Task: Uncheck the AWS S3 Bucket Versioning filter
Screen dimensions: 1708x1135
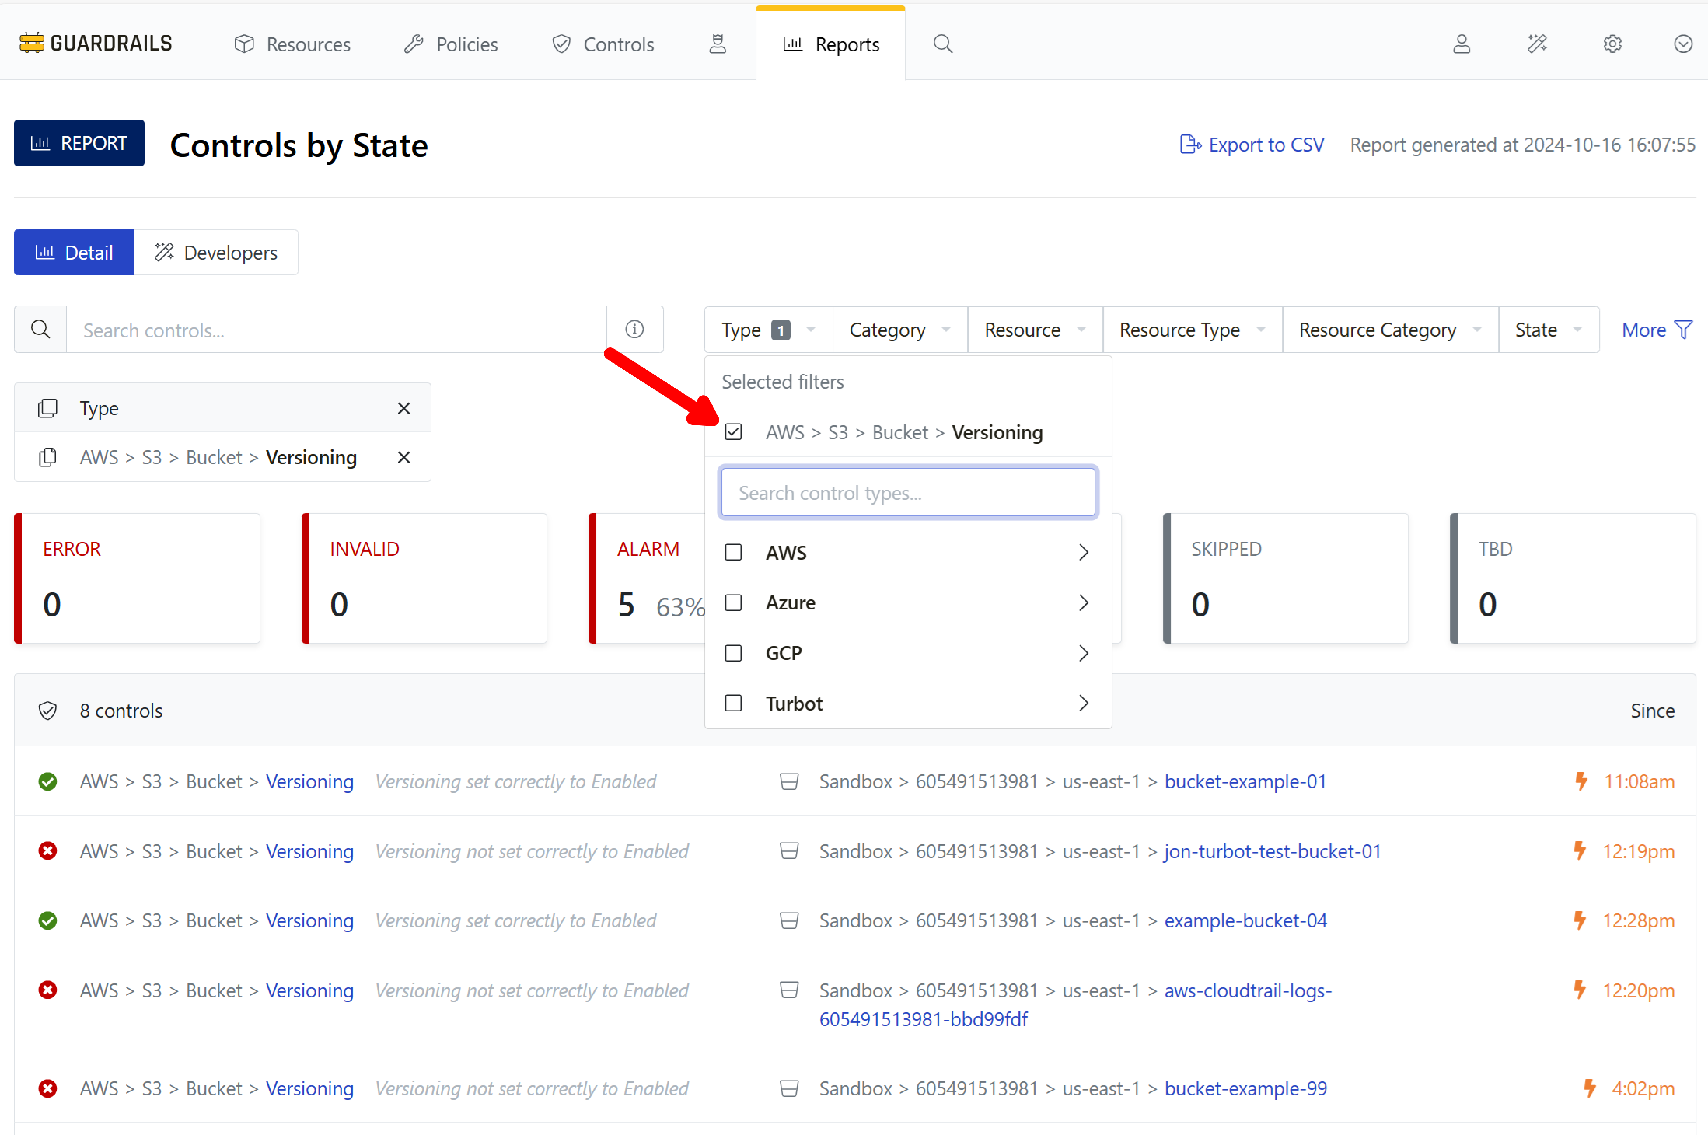Action: coord(733,432)
